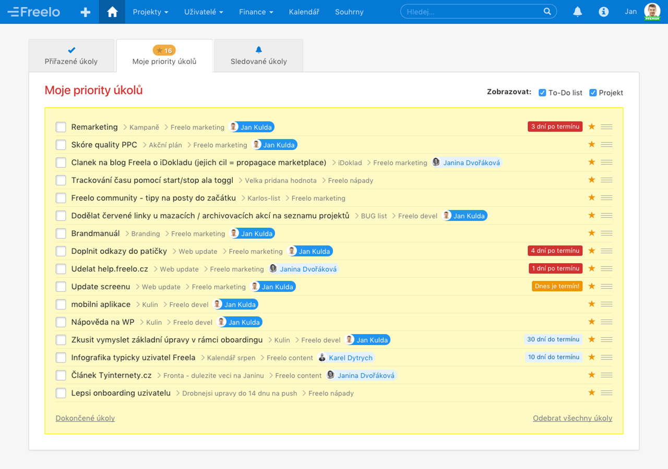Mark Update screenu task complete
Image resolution: width=668 pixels, height=469 pixels.
tap(61, 287)
